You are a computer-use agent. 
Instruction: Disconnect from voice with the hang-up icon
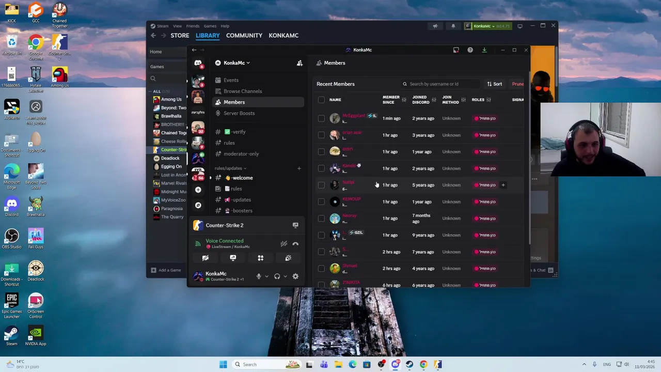click(295, 244)
